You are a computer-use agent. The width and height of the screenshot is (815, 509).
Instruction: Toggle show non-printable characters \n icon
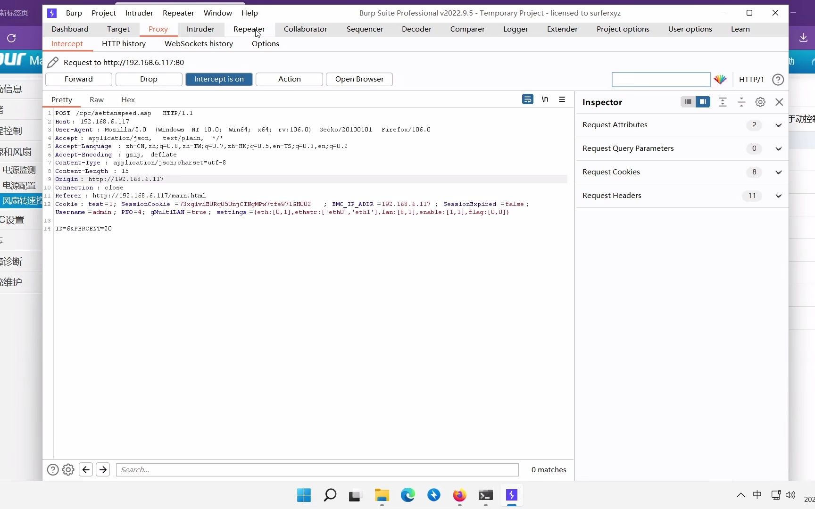[545, 99]
